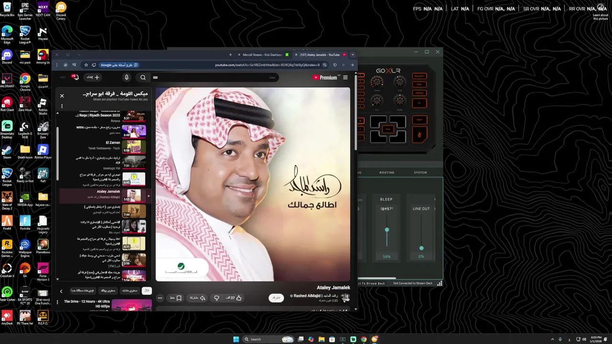Dislike the video with thumbs down
612x344 pixels.
[217, 298]
